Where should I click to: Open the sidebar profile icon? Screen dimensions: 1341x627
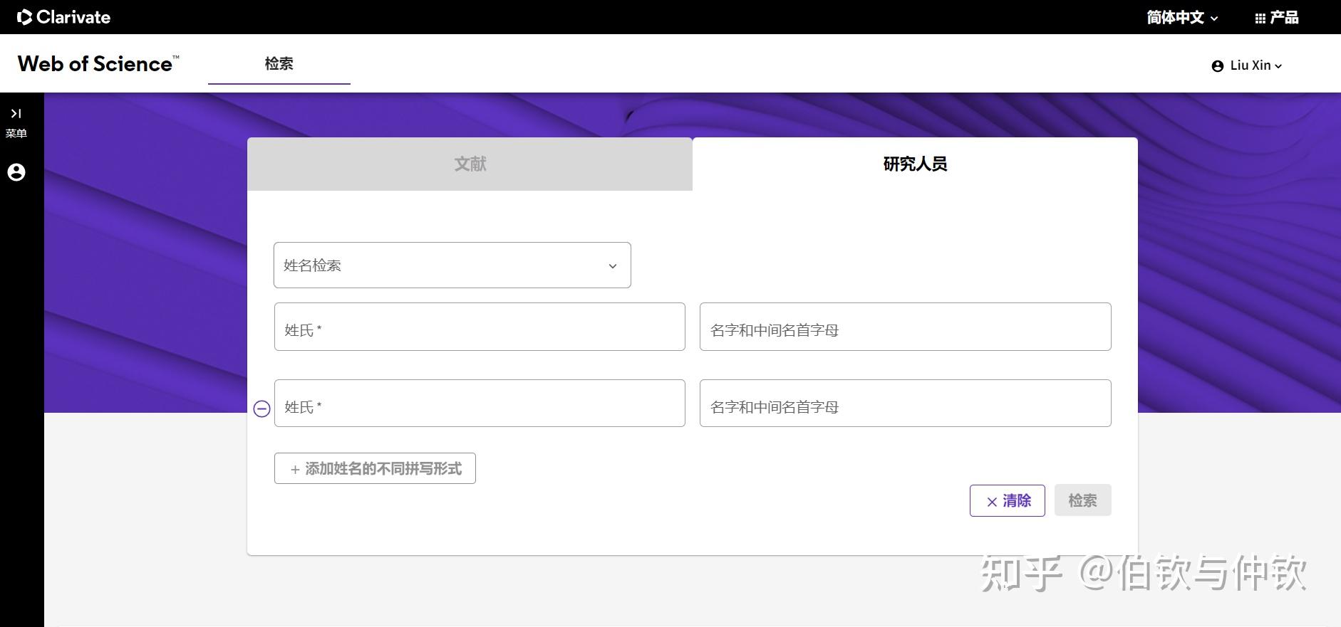16,172
